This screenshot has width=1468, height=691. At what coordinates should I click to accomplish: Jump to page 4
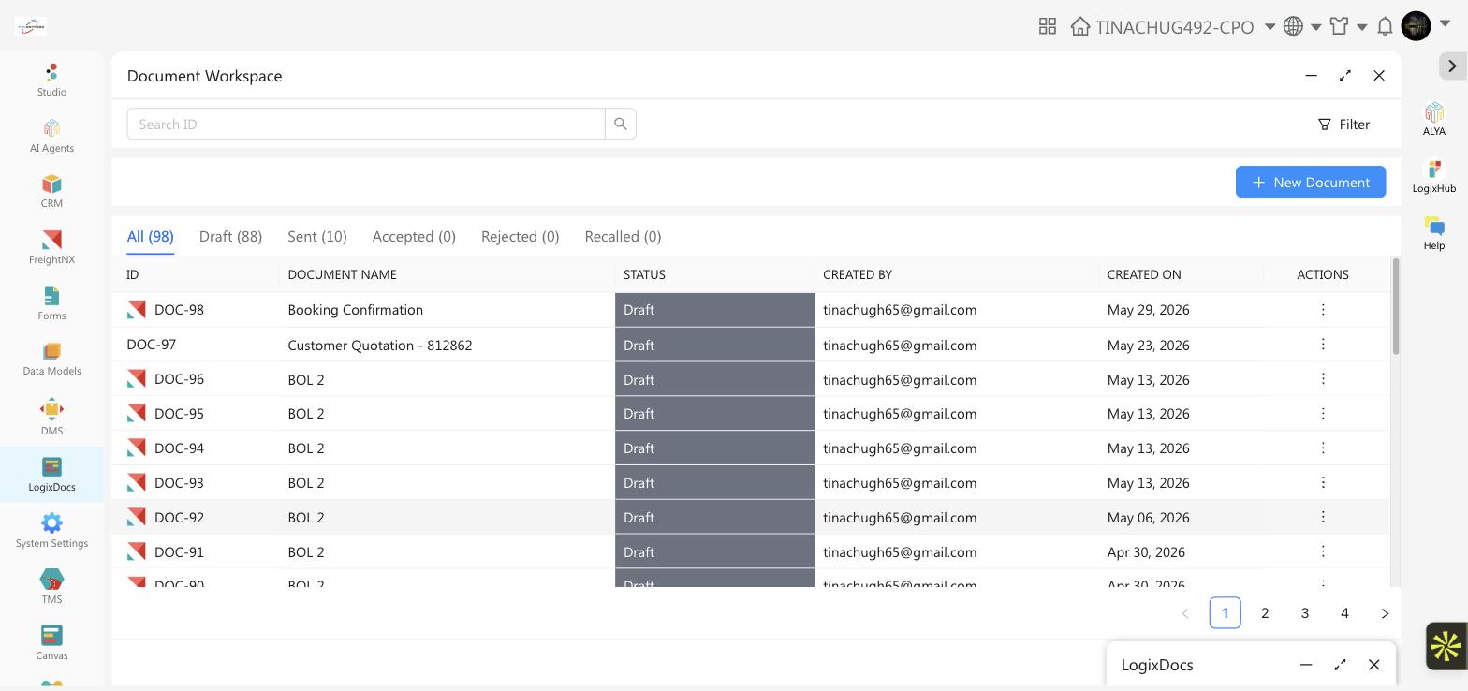click(1344, 613)
